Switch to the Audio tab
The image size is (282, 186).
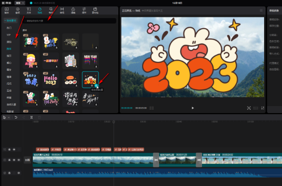click(x=17, y=10)
